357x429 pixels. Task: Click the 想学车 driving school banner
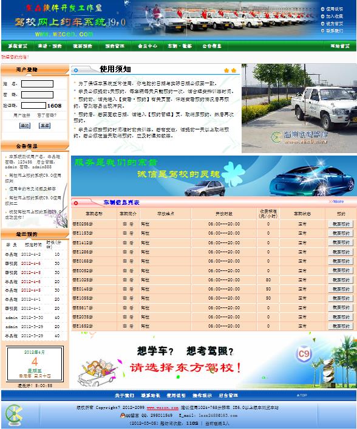(x=214, y=360)
